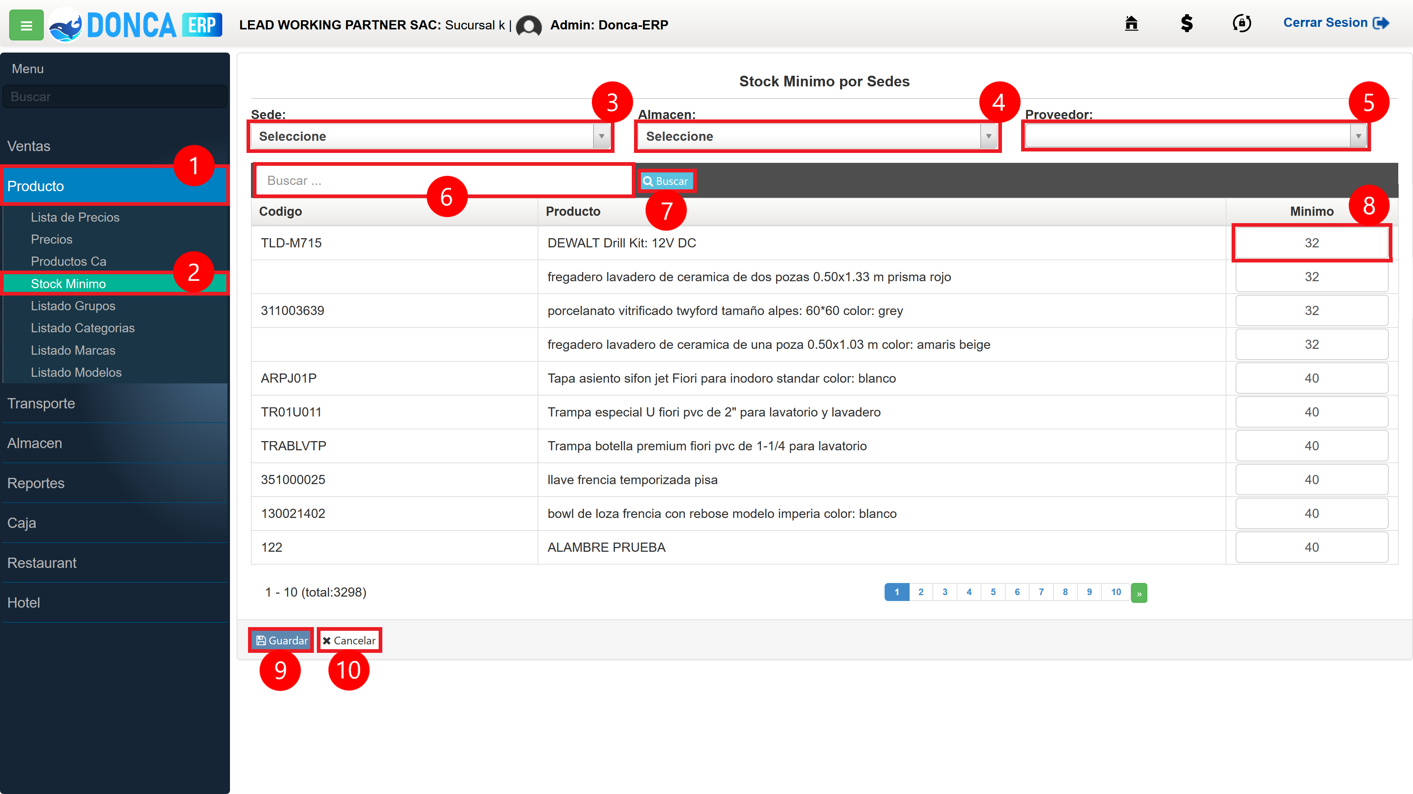Expand the Transporte menu

115,403
